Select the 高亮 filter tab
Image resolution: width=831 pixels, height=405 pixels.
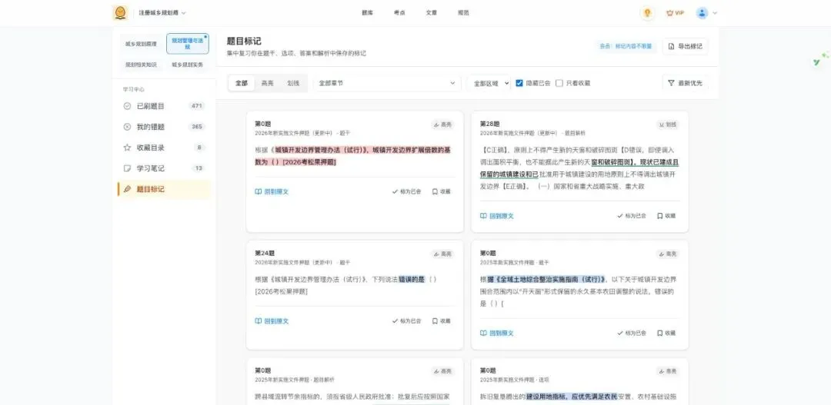pos(268,83)
